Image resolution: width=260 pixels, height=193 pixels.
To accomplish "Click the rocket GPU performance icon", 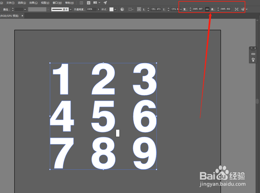I will [105, 3].
